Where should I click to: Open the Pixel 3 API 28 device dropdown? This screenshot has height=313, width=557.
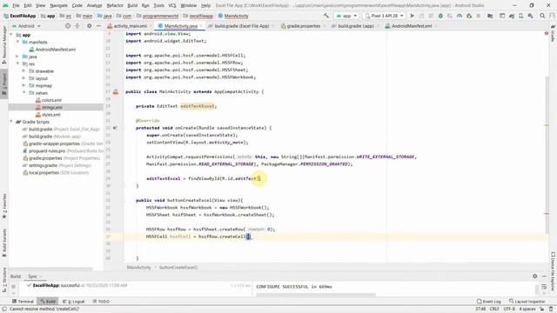click(385, 16)
